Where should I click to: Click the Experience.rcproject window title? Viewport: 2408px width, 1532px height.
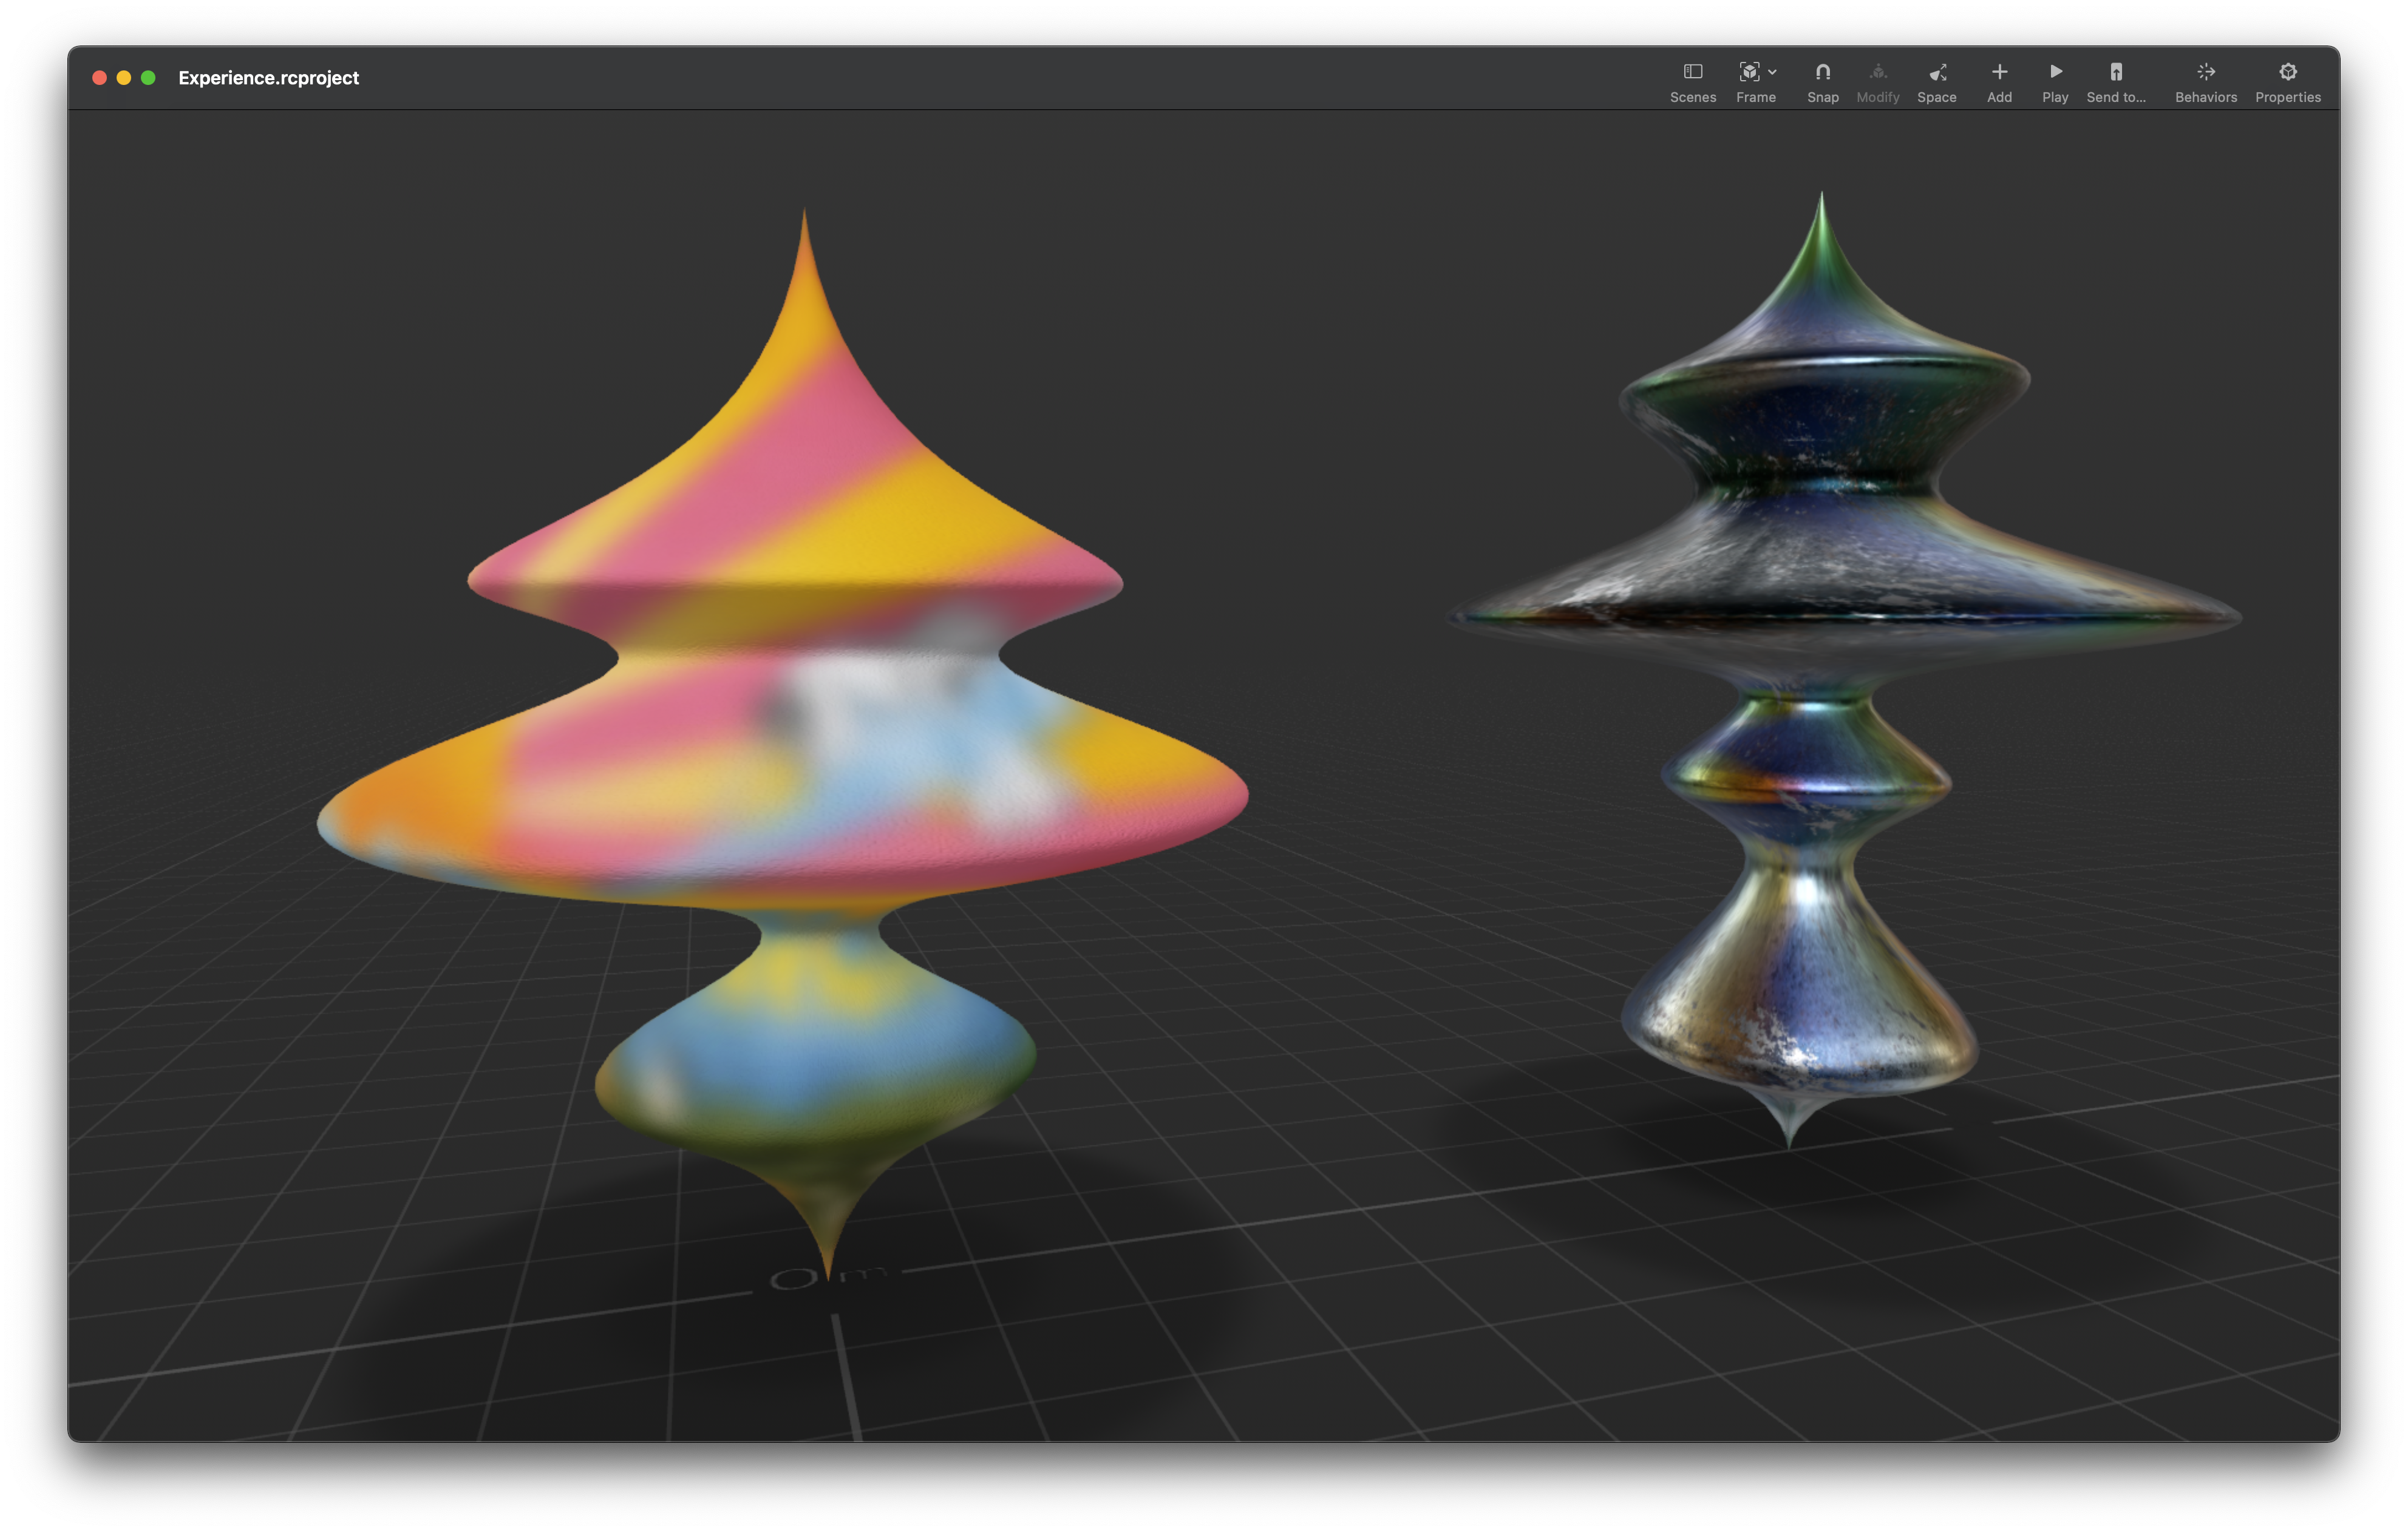tap(268, 78)
